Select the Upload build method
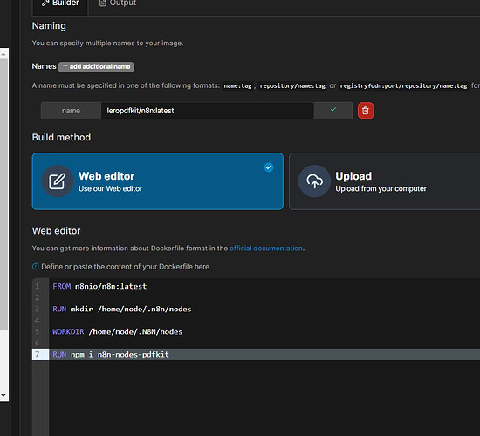The width and height of the screenshot is (480, 436). [x=384, y=181]
